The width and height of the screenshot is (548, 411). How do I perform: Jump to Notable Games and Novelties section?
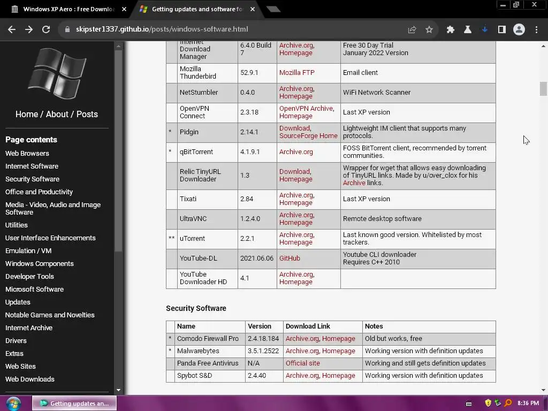pyautogui.click(x=50, y=315)
